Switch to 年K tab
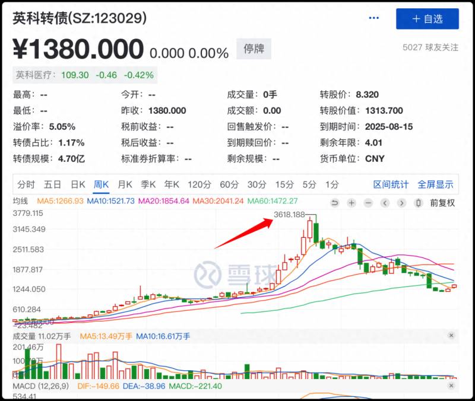475x401 pixels. (172, 184)
